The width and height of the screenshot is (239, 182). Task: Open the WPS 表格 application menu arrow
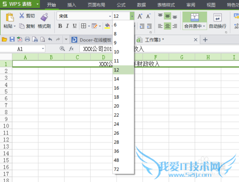pos(38,4)
